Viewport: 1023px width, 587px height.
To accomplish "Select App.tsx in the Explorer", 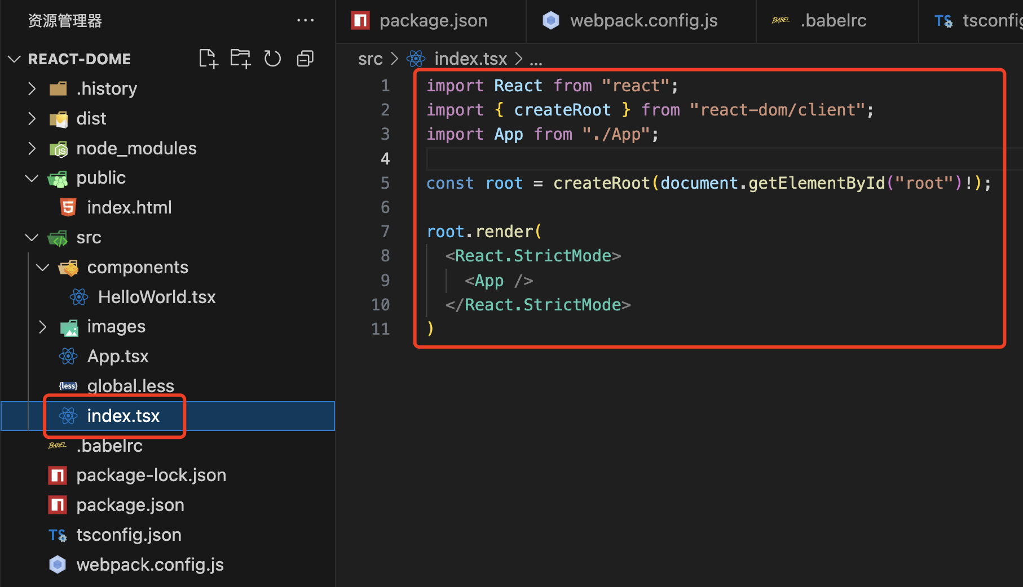I will click(118, 355).
